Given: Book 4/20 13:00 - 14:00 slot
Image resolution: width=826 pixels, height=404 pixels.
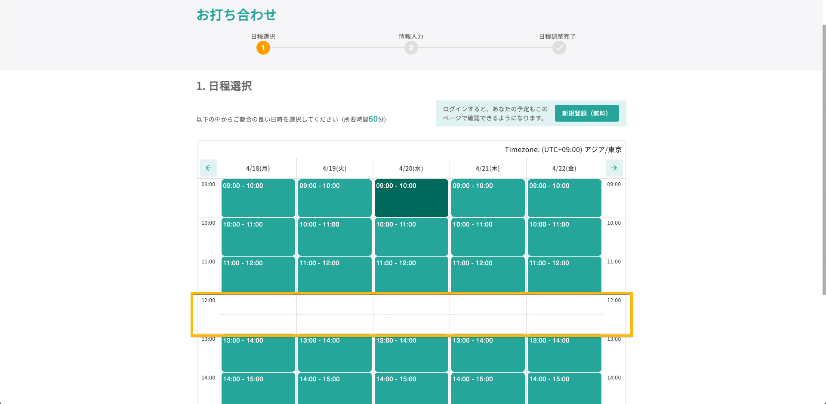Looking at the screenshot, I should [411, 353].
